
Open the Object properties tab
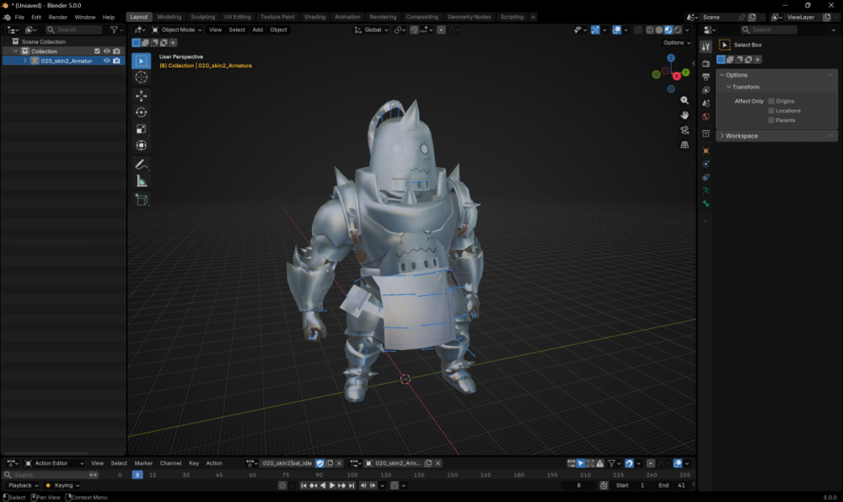pyautogui.click(x=706, y=151)
